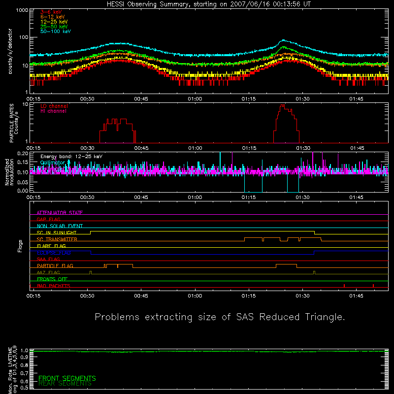Select the BAD_PACKETS flag label
The width and height of the screenshot is (394, 394).
54,286
